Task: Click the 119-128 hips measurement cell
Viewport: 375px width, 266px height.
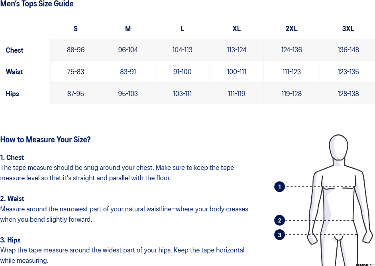Action: 291,94
